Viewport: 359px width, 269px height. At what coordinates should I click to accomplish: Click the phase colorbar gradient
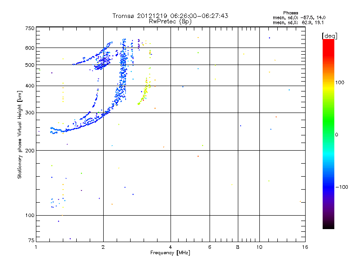(x=328, y=134)
